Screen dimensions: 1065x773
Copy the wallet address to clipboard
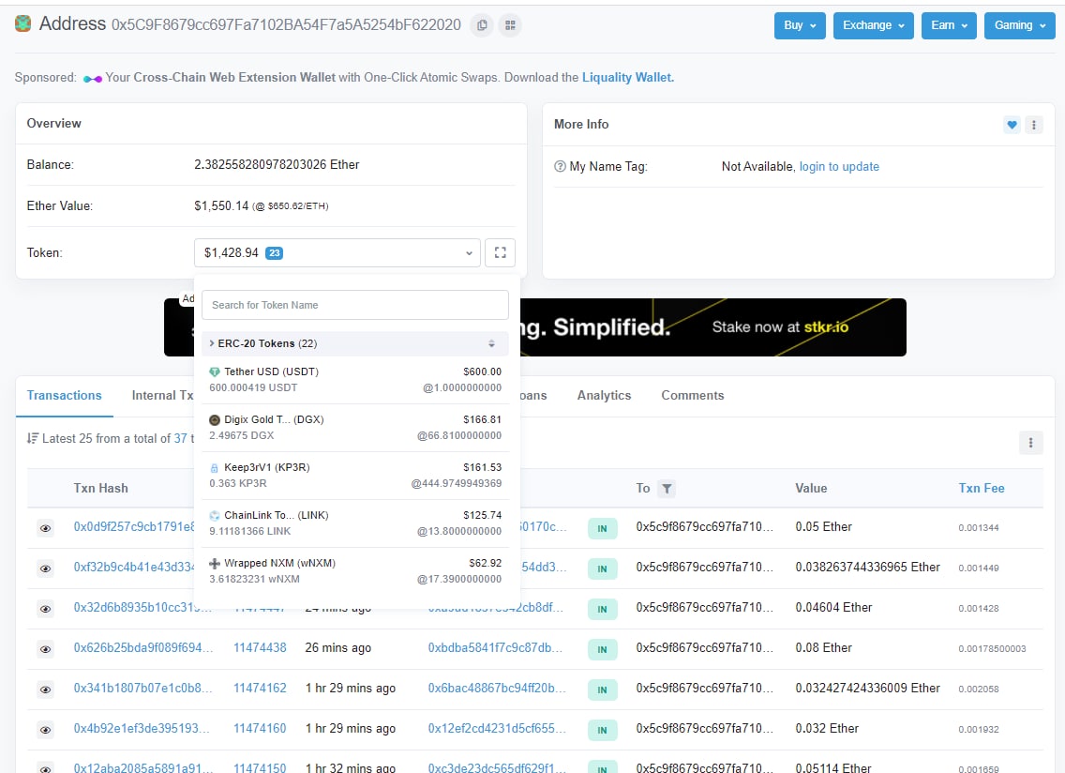(481, 25)
